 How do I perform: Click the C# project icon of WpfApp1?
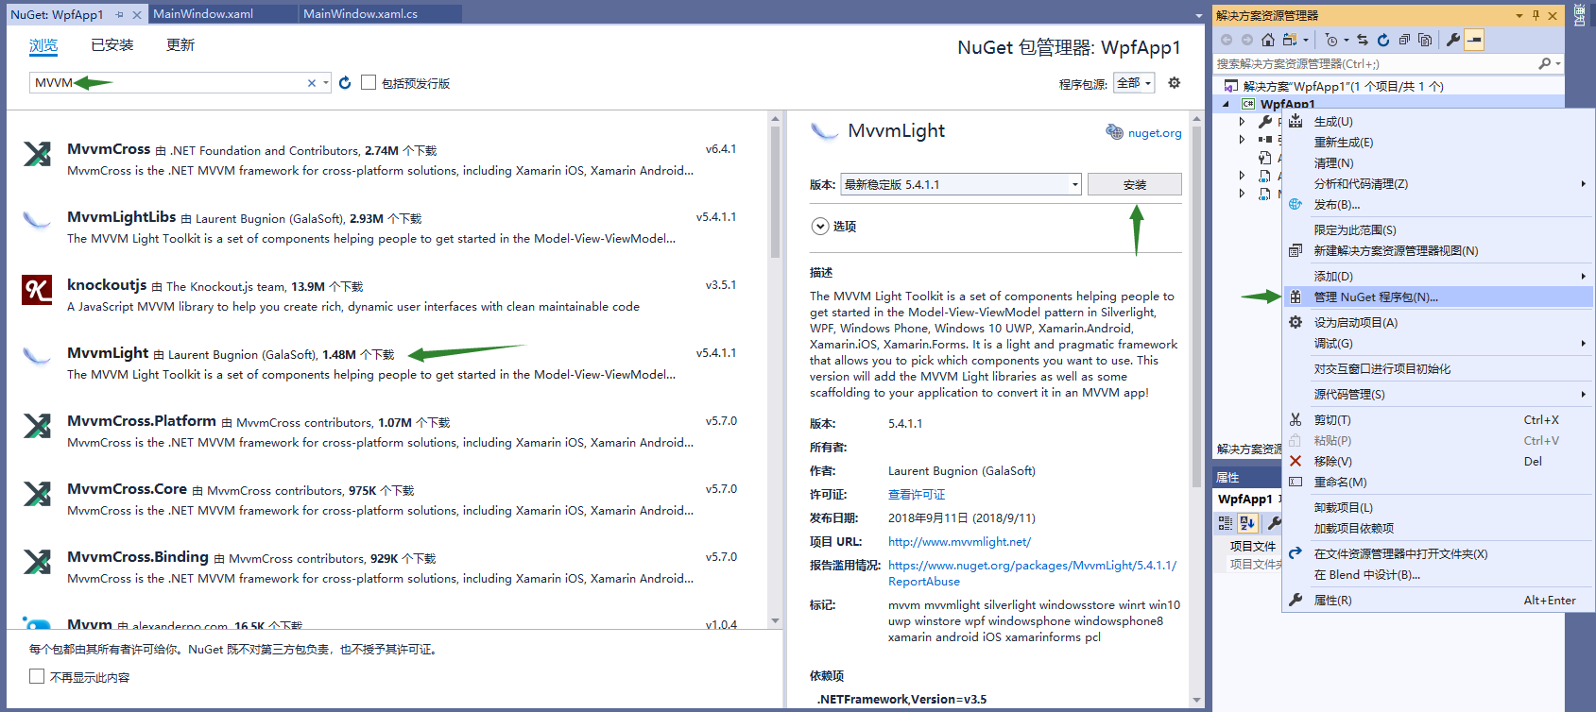coord(1248,104)
